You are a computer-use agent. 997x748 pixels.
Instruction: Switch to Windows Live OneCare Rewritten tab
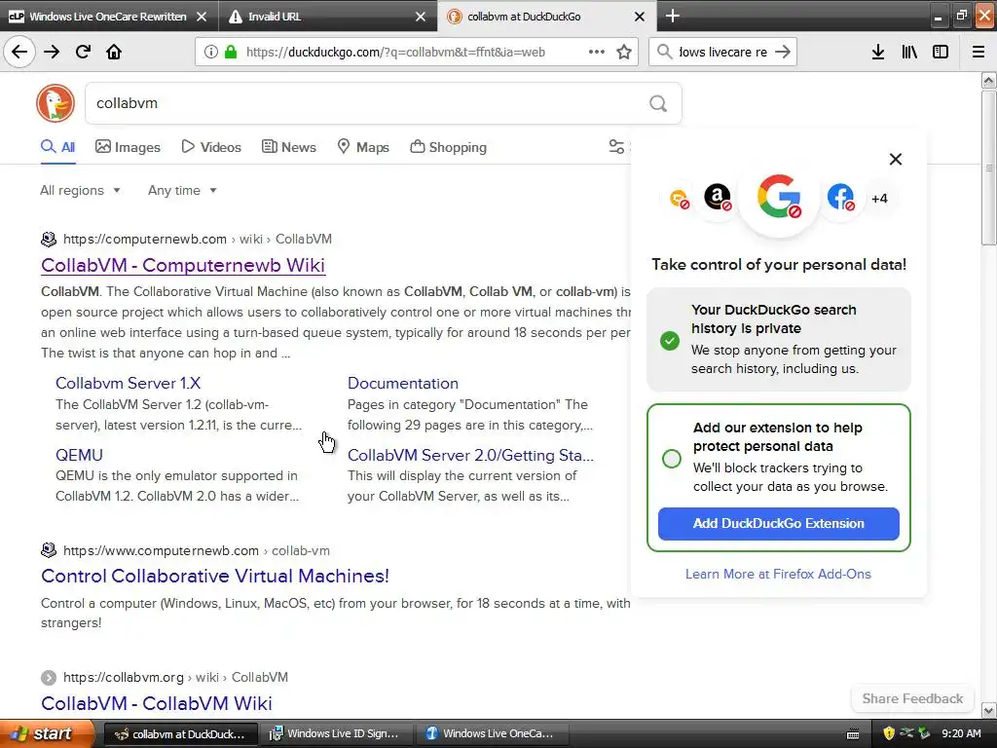pos(109,17)
